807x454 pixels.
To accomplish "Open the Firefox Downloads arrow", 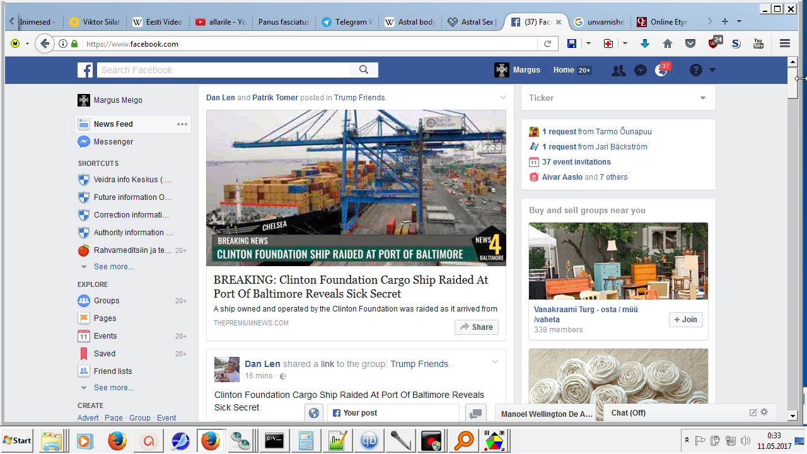I will (644, 44).
